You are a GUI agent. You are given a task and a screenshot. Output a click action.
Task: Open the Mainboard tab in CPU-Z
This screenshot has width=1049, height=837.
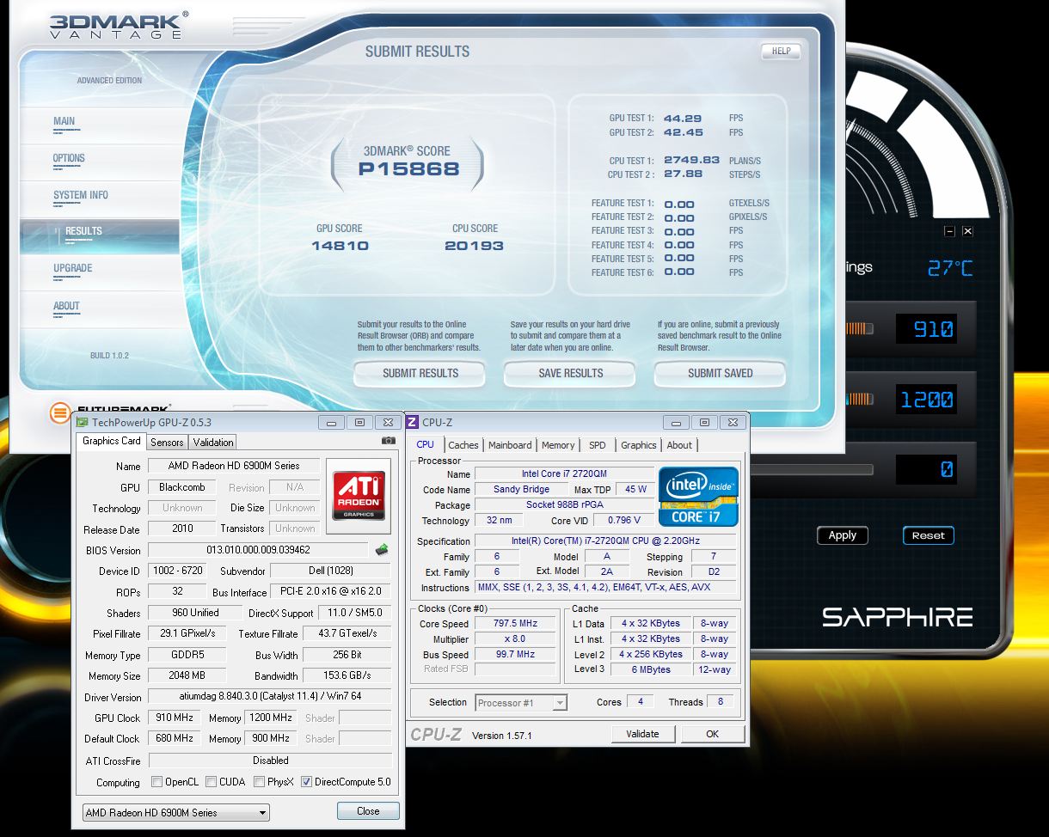tap(510, 445)
